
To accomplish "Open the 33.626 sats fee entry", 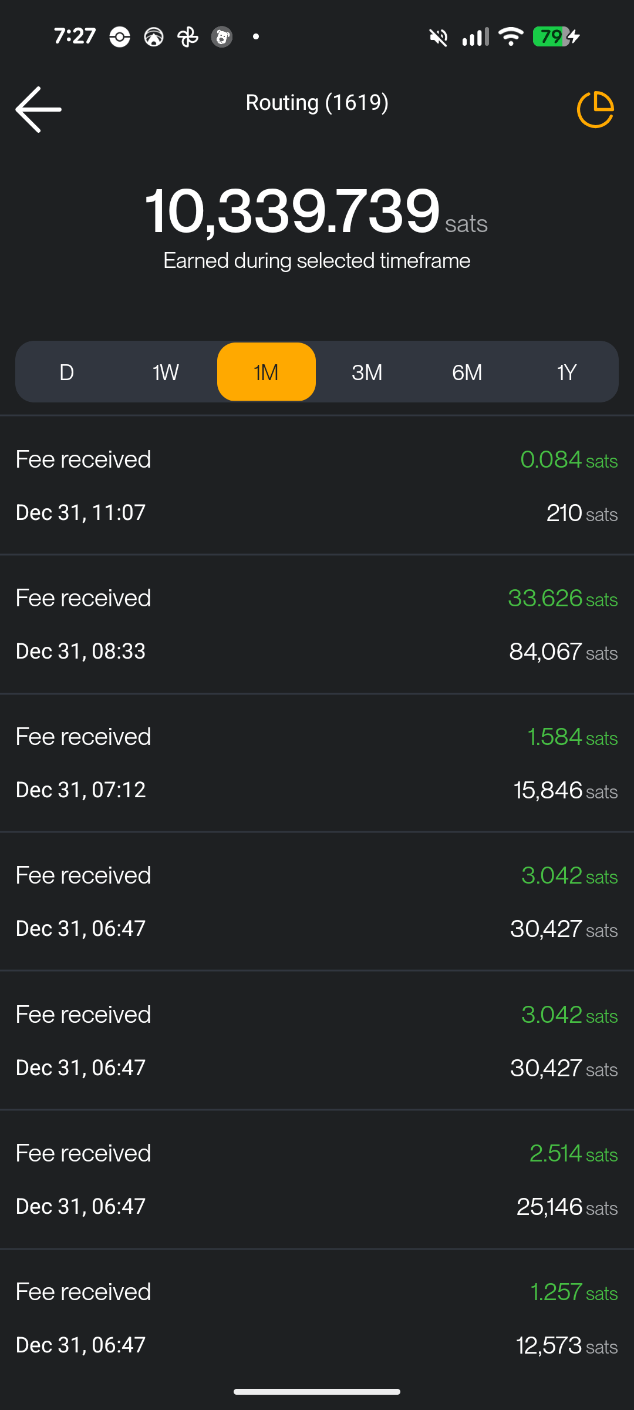I will coord(317,625).
